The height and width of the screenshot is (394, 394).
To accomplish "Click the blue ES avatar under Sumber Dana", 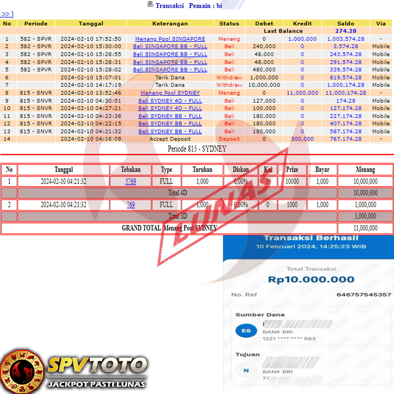I will click(x=246, y=331).
